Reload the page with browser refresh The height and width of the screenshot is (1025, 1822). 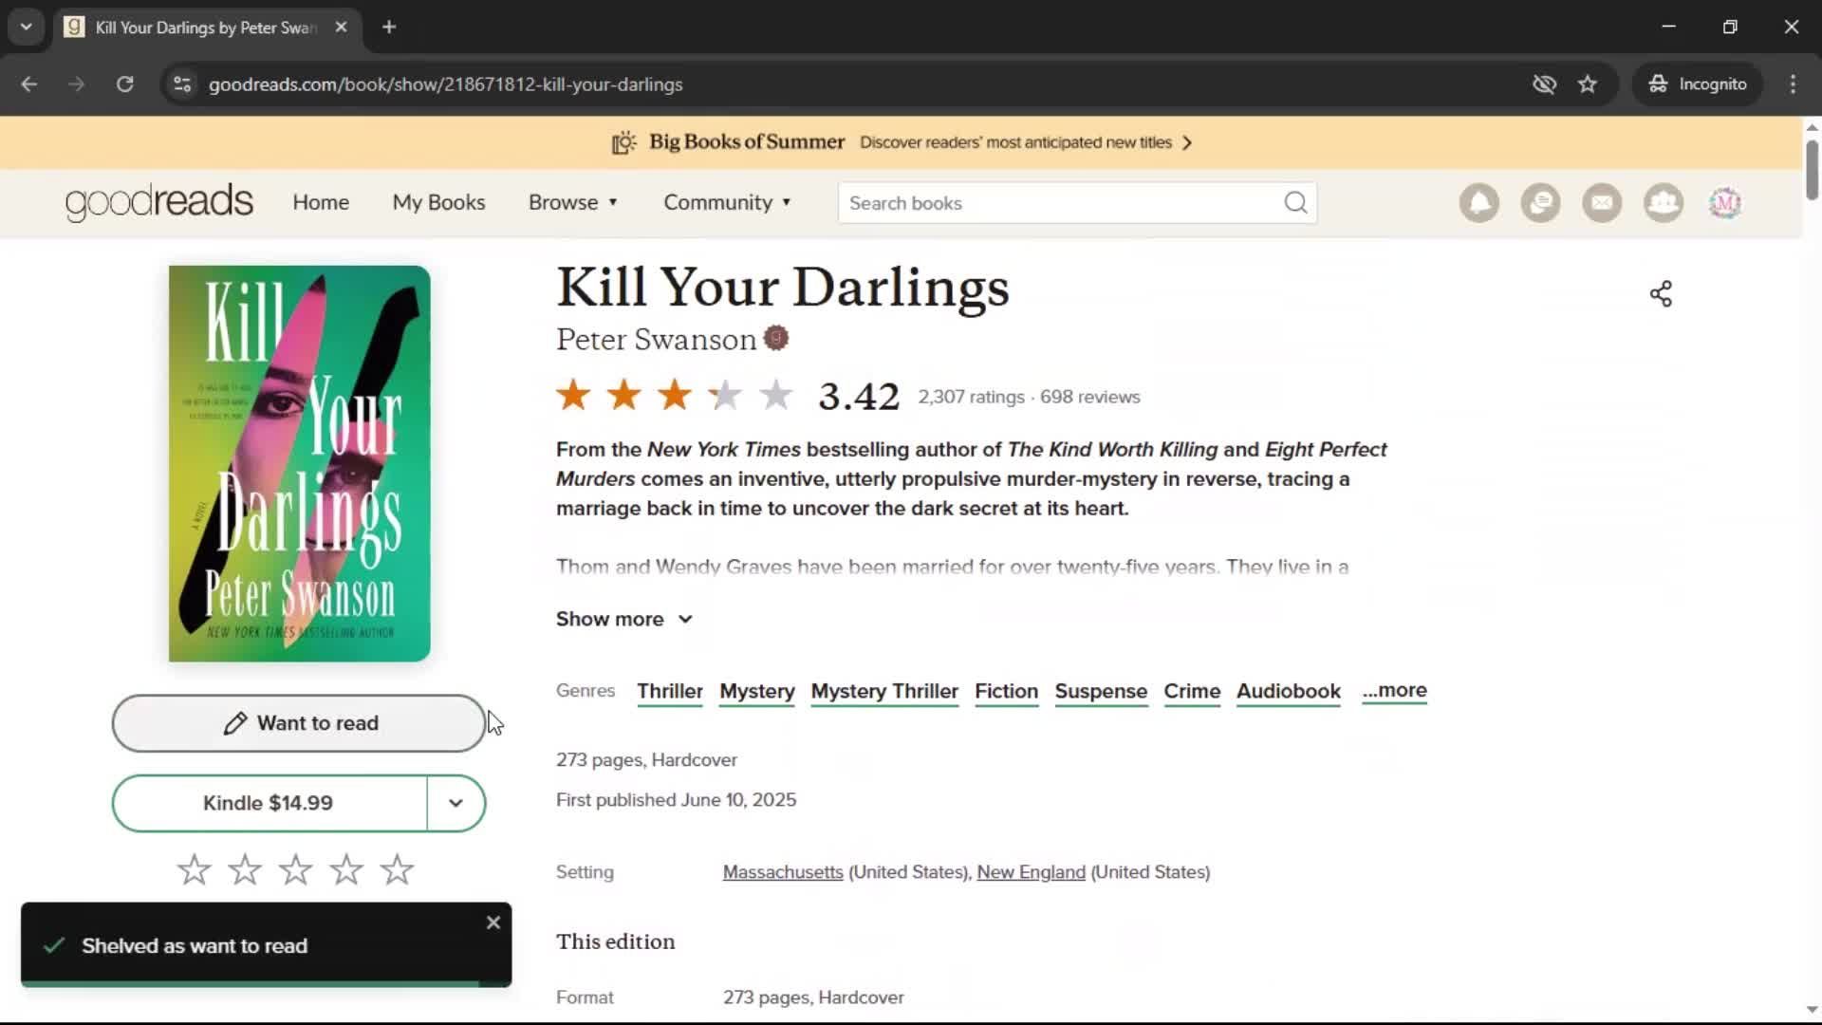124,84
